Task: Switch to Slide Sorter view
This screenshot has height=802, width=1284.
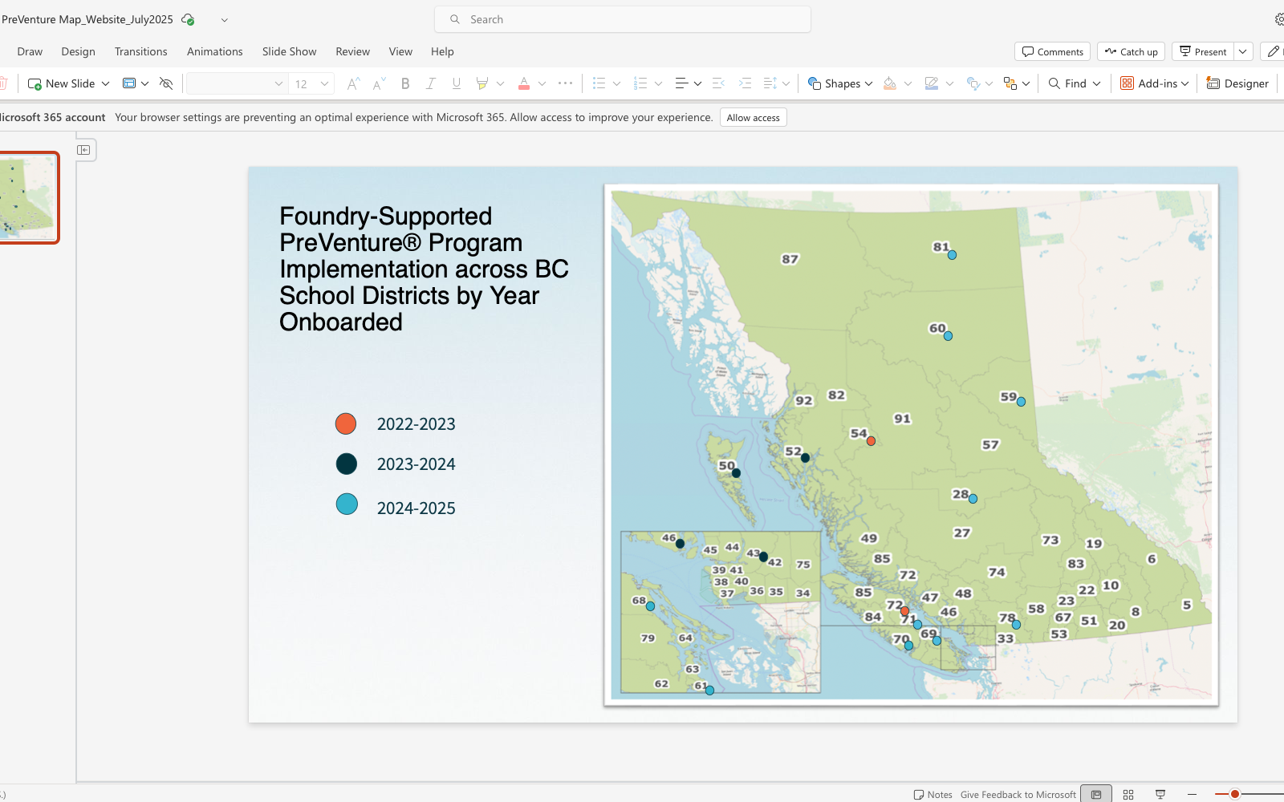Action: [x=1128, y=794]
